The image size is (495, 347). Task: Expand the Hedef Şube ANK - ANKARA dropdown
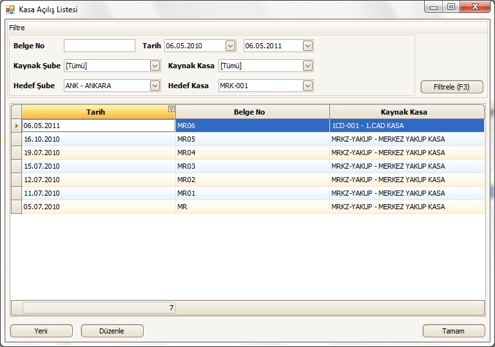[x=155, y=86]
